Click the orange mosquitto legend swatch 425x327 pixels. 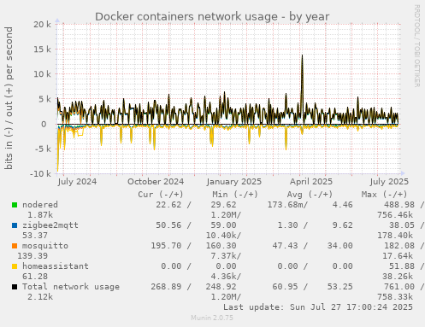(15, 246)
